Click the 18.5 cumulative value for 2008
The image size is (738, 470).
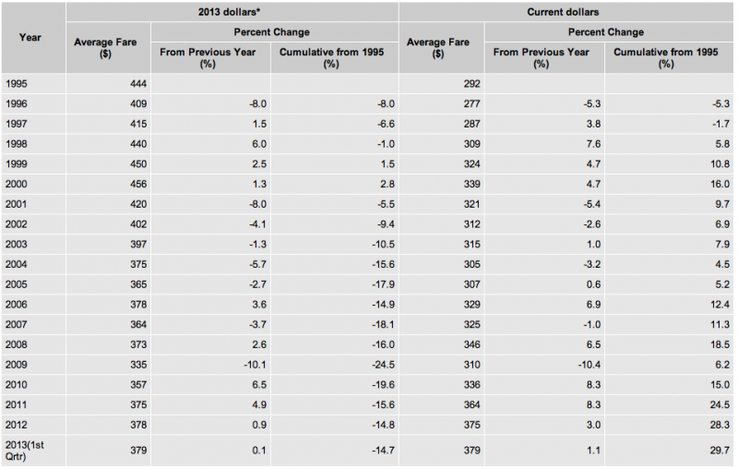pyautogui.click(x=669, y=344)
